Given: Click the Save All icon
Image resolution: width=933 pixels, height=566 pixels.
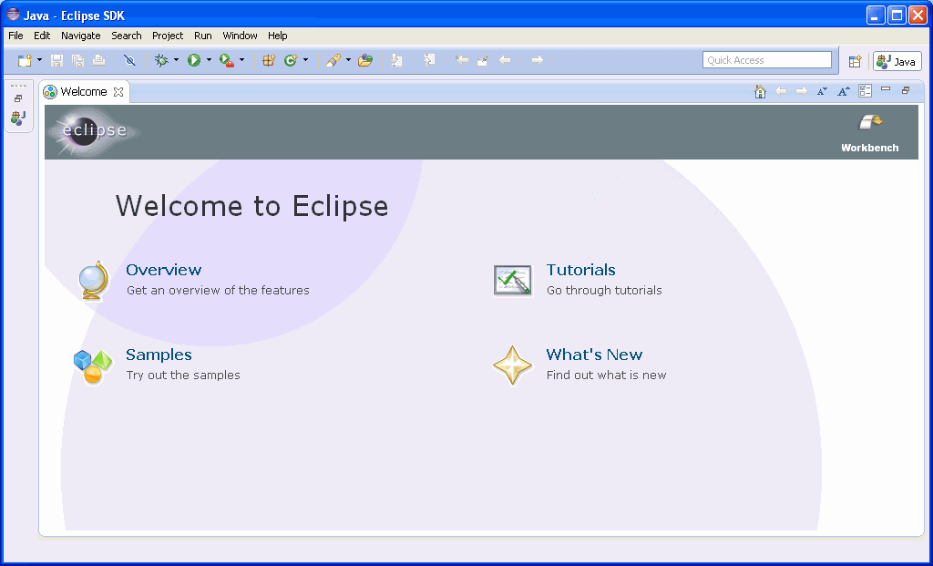Looking at the screenshot, I should point(77,60).
